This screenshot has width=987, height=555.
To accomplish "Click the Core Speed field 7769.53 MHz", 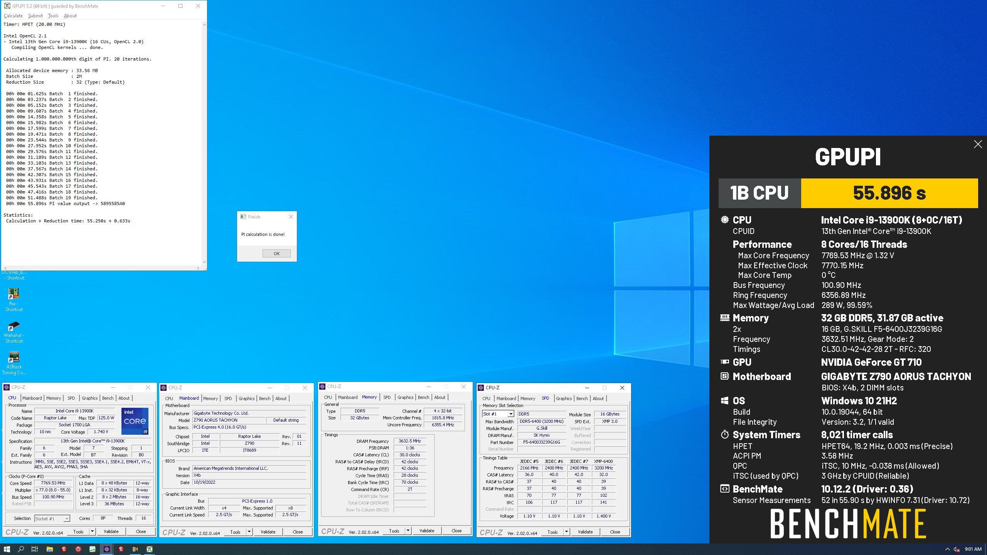I will 53,483.
